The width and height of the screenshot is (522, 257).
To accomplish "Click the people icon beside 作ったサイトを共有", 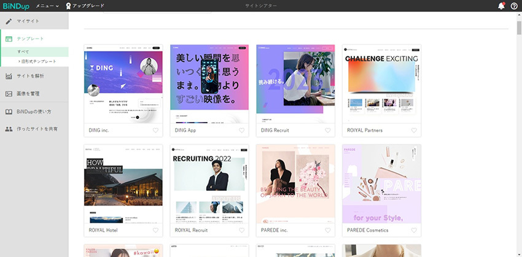I will click(9, 129).
